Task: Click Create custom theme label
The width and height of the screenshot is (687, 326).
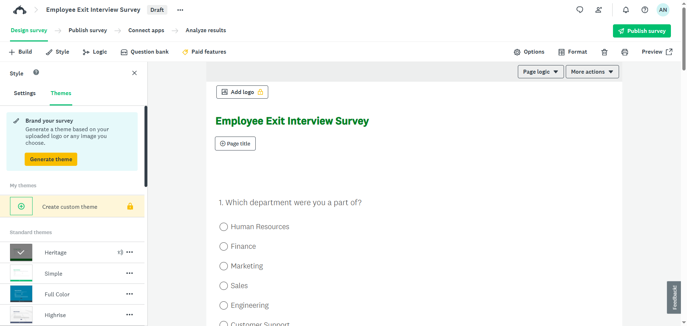Action: coord(70,207)
